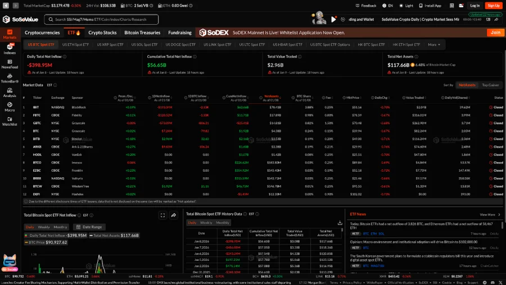The height and width of the screenshot is (285, 506).
Task: Go to the Analysis sidebar section
Action: 10,92
